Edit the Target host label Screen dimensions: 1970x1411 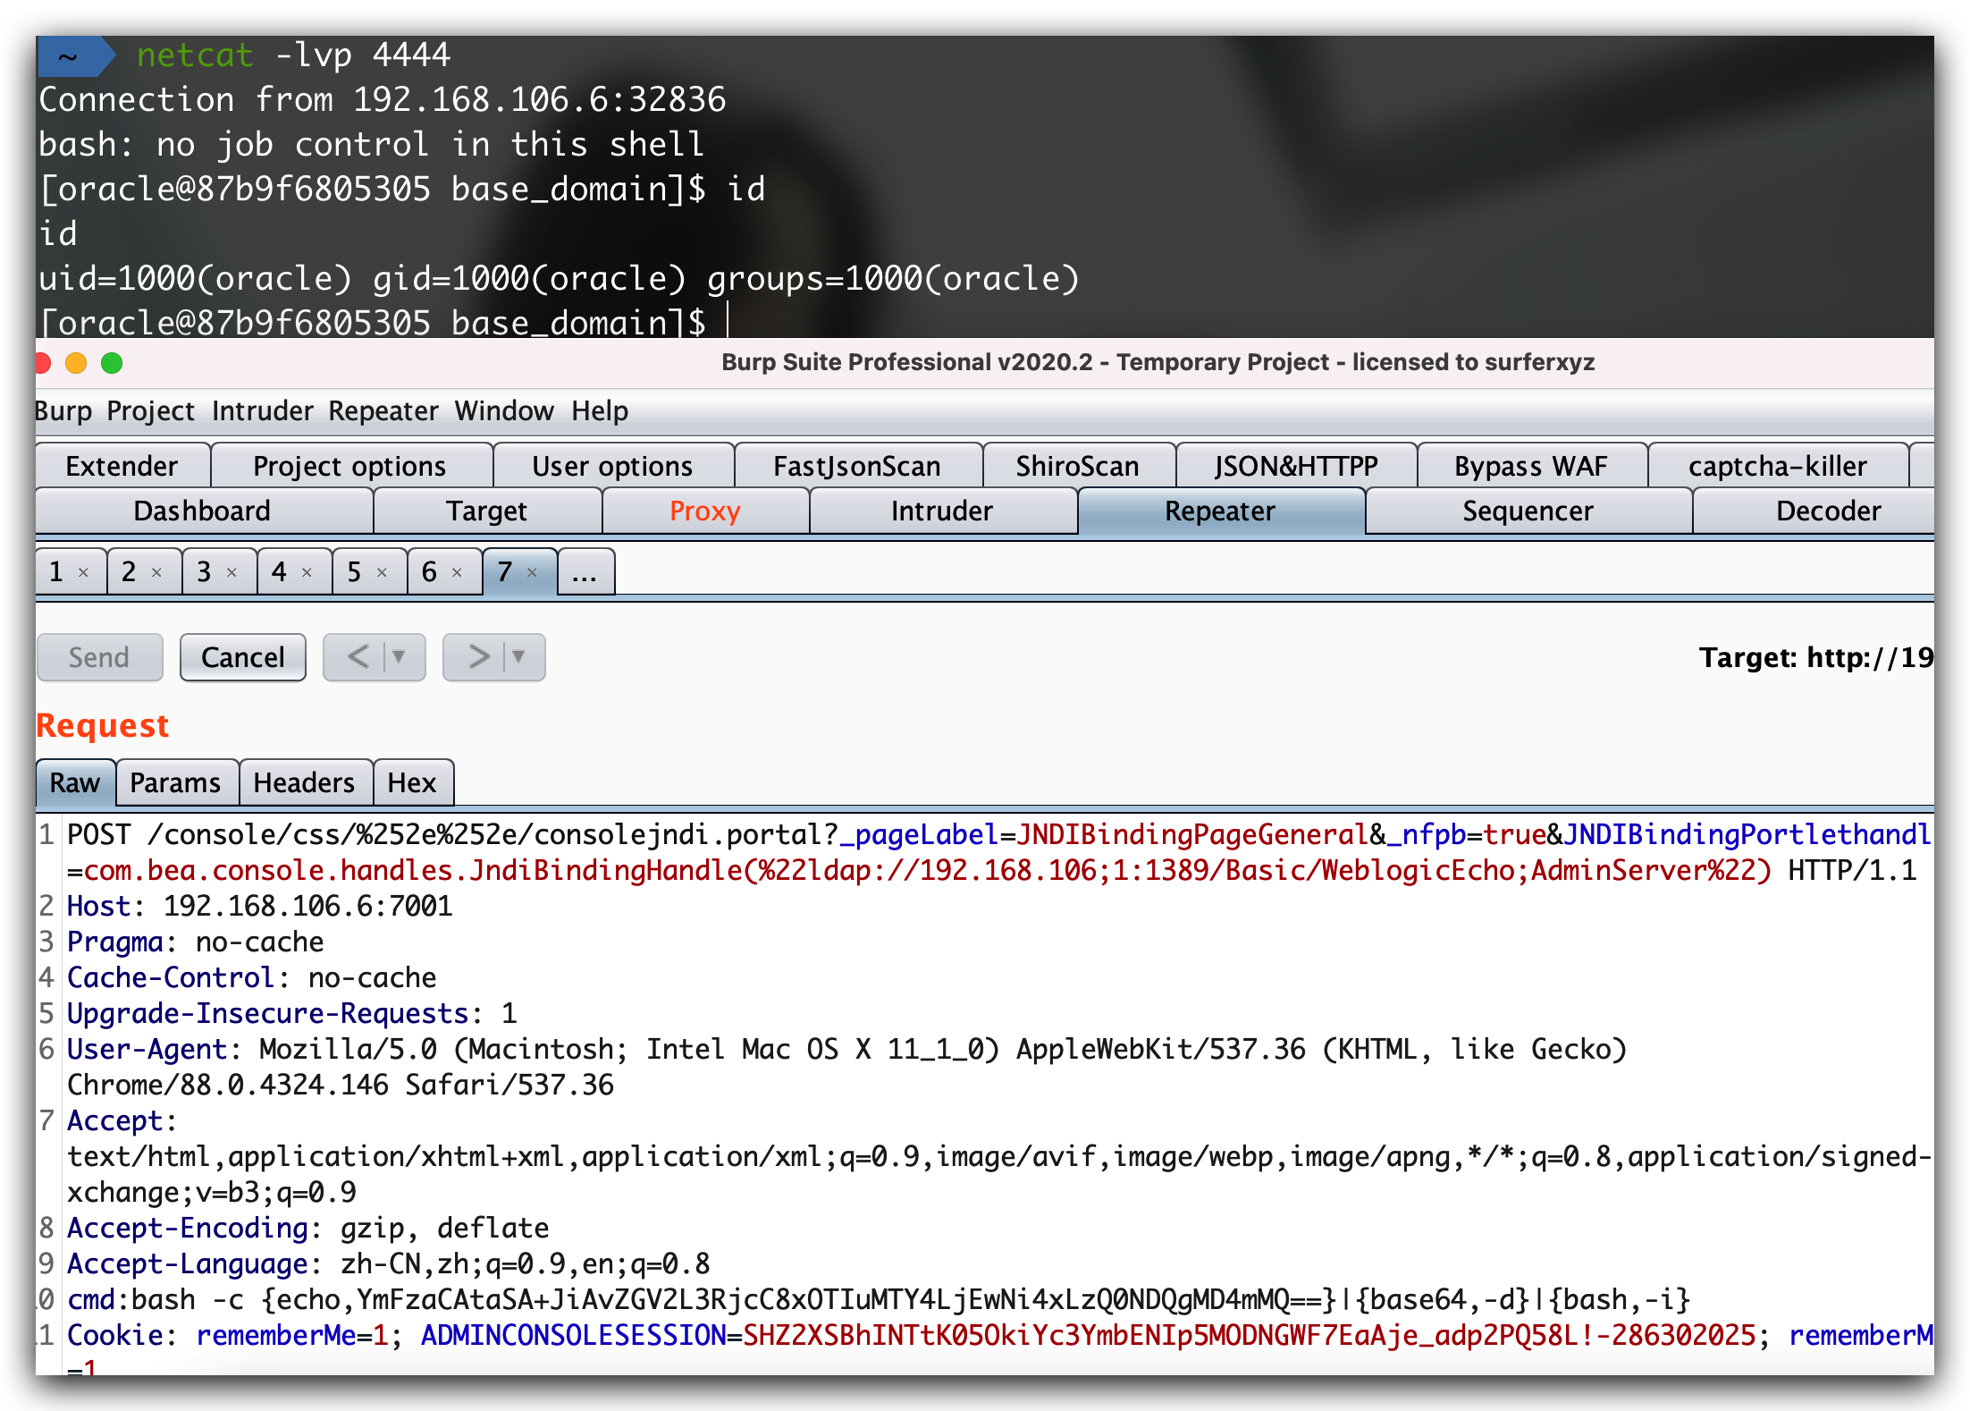[1816, 657]
